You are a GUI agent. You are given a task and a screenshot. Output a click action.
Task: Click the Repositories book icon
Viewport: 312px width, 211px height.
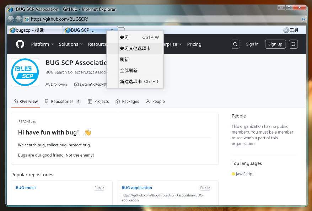(47, 102)
